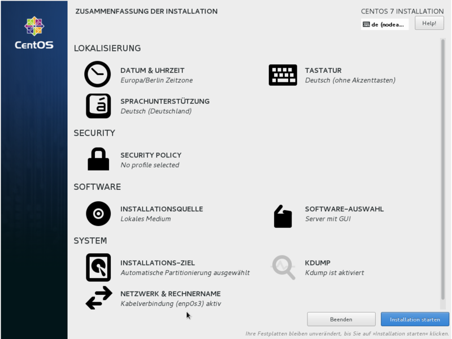The height and width of the screenshot is (339, 452).
Task: Click 'Europa/Berlin Zeitzone' text
Action: [x=157, y=80]
